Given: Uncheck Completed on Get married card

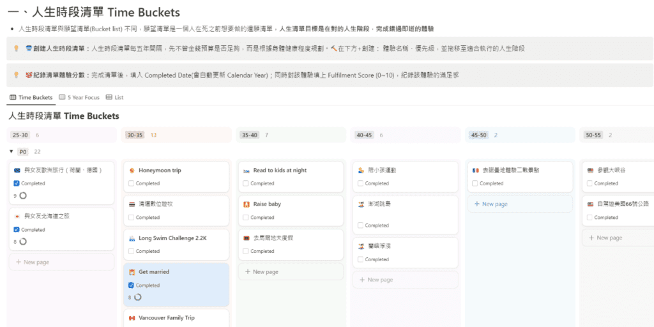Looking at the screenshot, I should tap(132, 285).
